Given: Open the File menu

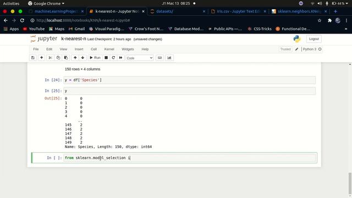Looking at the screenshot, I should click(x=36, y=49).
